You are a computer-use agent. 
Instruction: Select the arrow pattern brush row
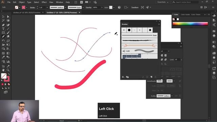pyautogui.click(x=139, y=46)
